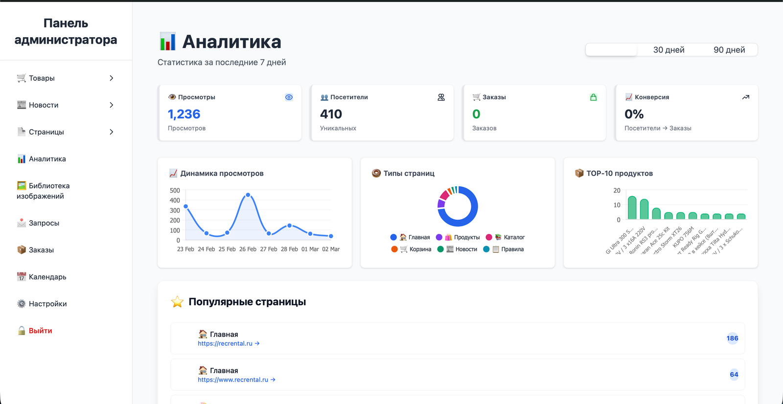
Task: Click the users outline icon in Посетители card
Action: pos(441,97)
